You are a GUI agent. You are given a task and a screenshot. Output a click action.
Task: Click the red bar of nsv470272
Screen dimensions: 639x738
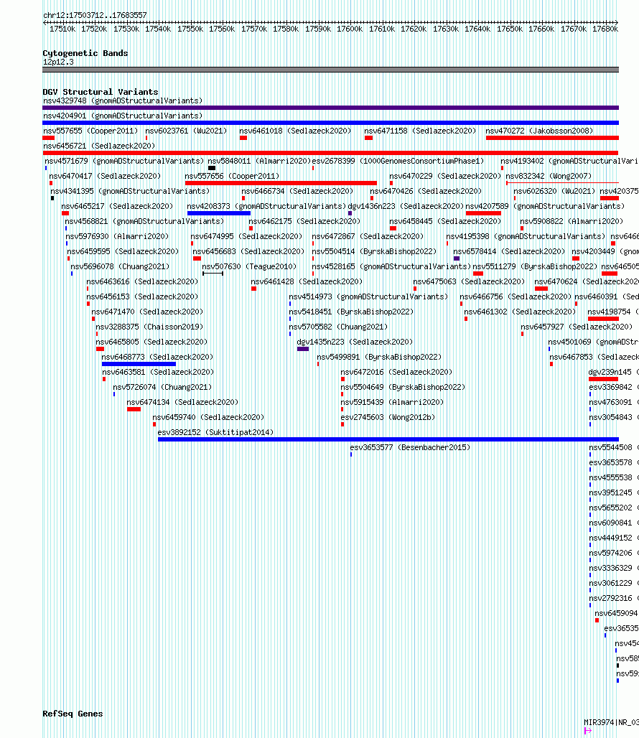[x=552, y=138]
